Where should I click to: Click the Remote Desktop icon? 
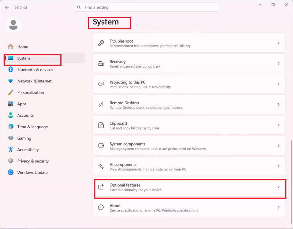(101, 104)
